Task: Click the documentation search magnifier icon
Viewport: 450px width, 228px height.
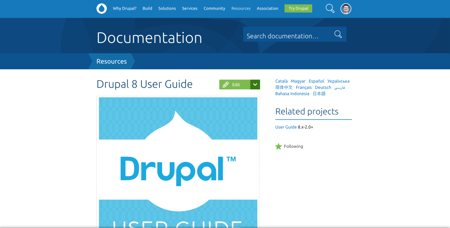Action: pos(338,34)
